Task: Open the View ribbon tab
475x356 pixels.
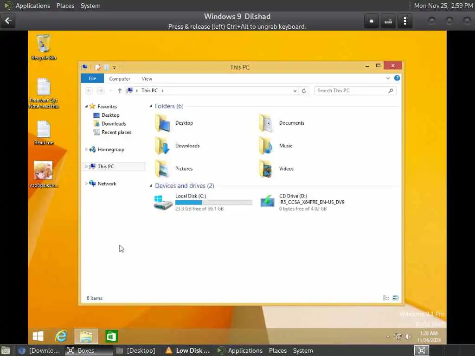Action: (x=147, y=79)
